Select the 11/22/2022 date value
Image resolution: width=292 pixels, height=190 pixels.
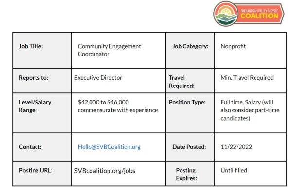pos(237,147)
